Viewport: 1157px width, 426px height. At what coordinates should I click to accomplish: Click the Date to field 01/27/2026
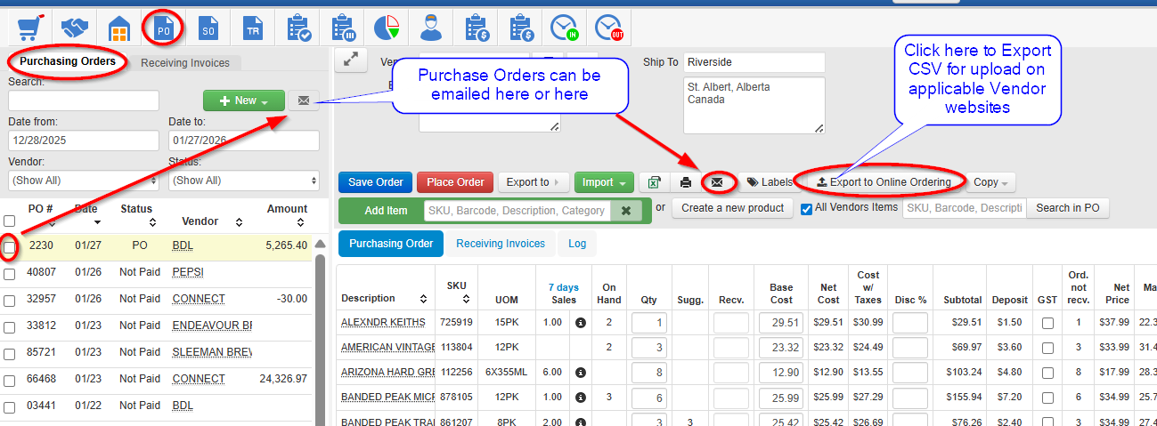244,141
